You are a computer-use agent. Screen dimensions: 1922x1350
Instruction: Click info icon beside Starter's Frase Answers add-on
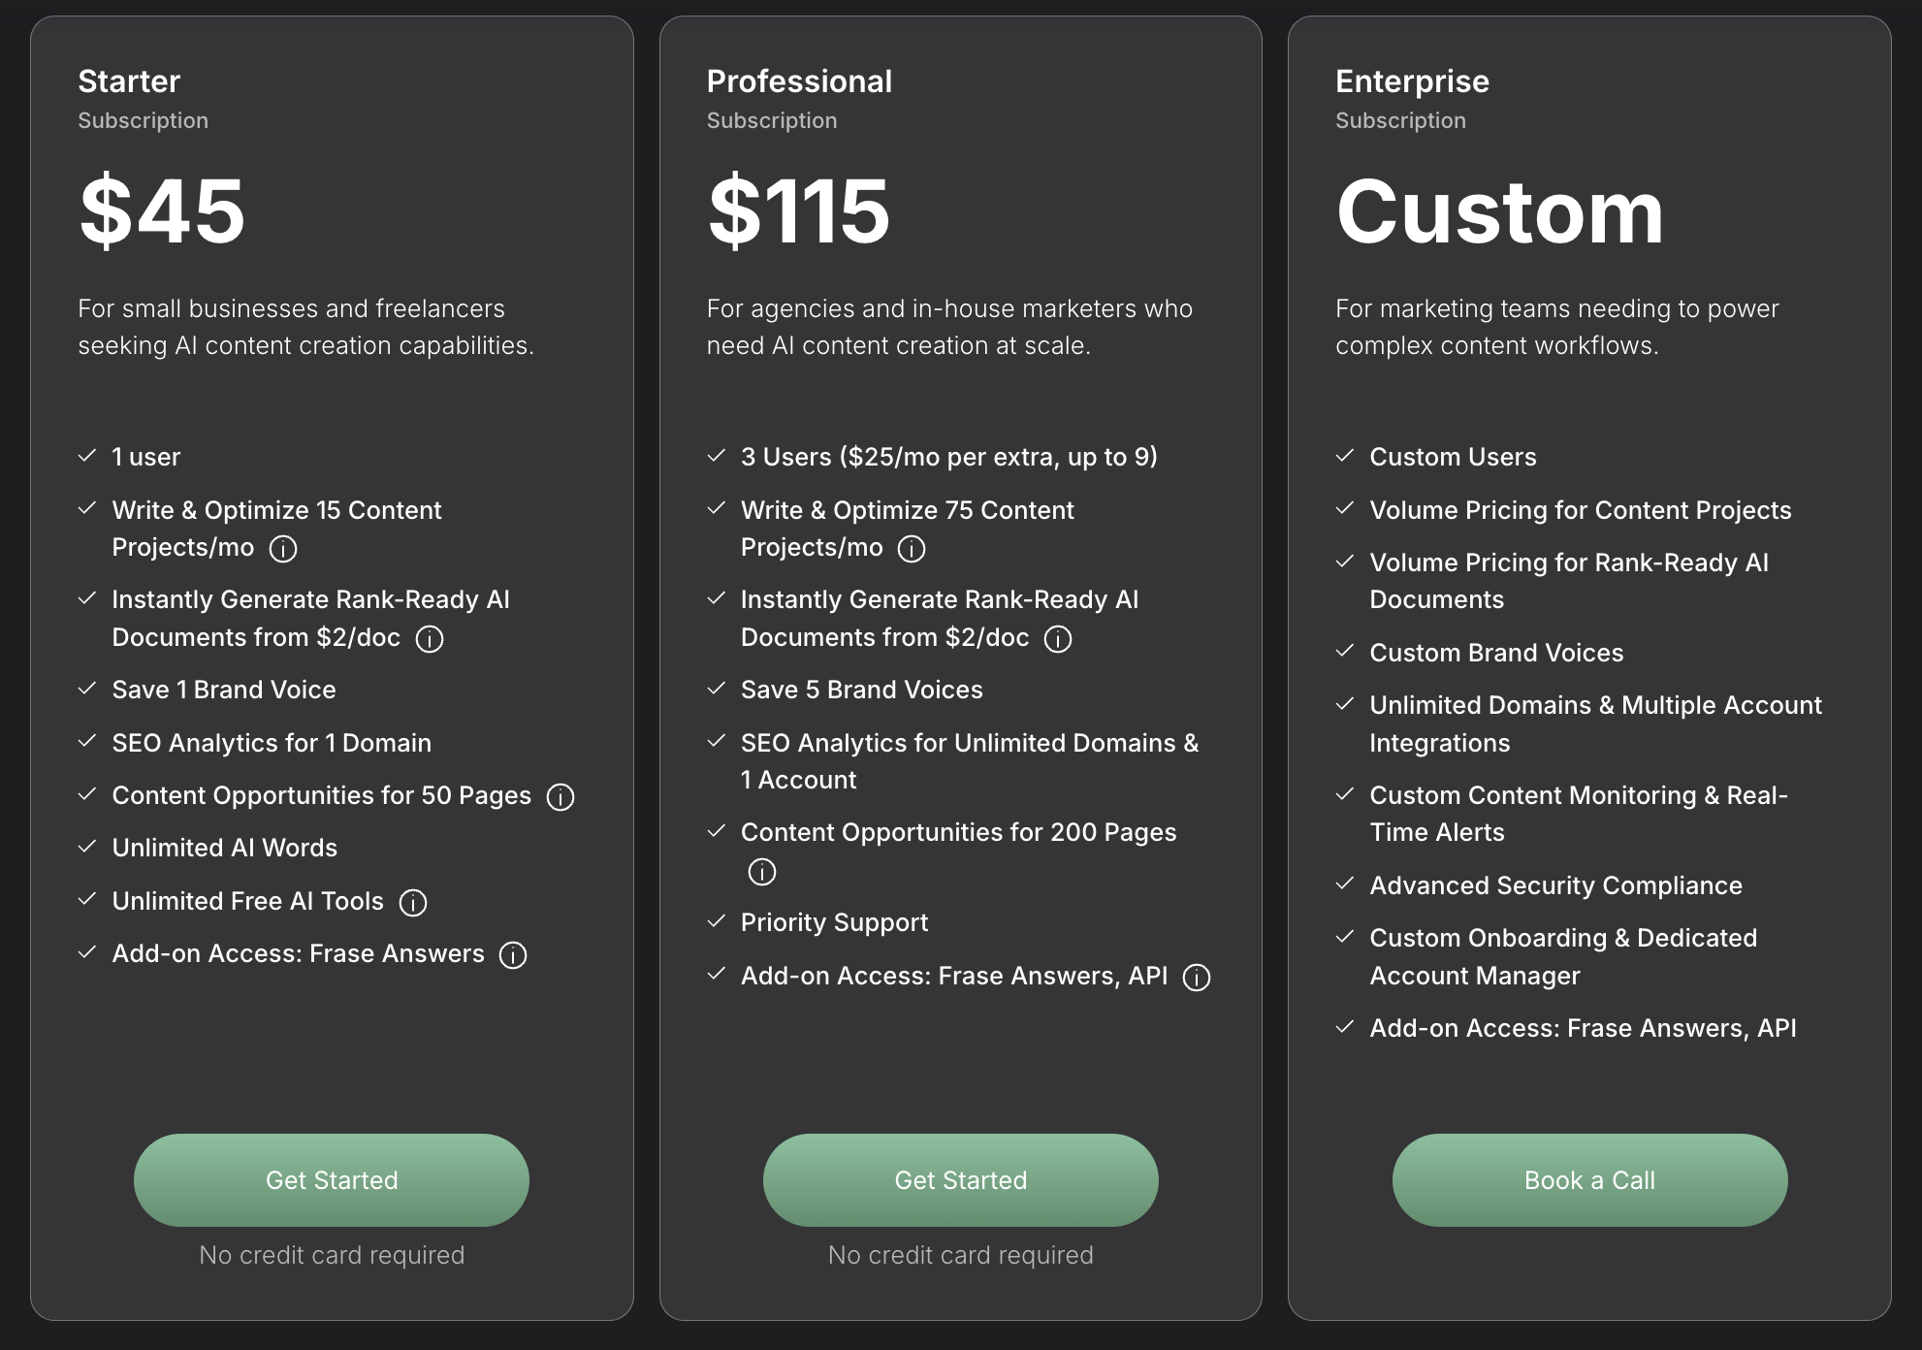(513, 955)
